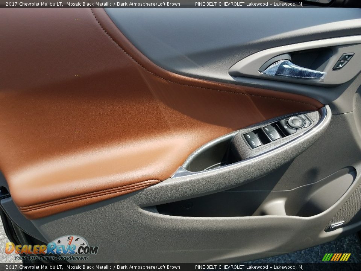Click the green hatched watermark icon
This screenshot has height=271, width=361.
click(338, 257)
